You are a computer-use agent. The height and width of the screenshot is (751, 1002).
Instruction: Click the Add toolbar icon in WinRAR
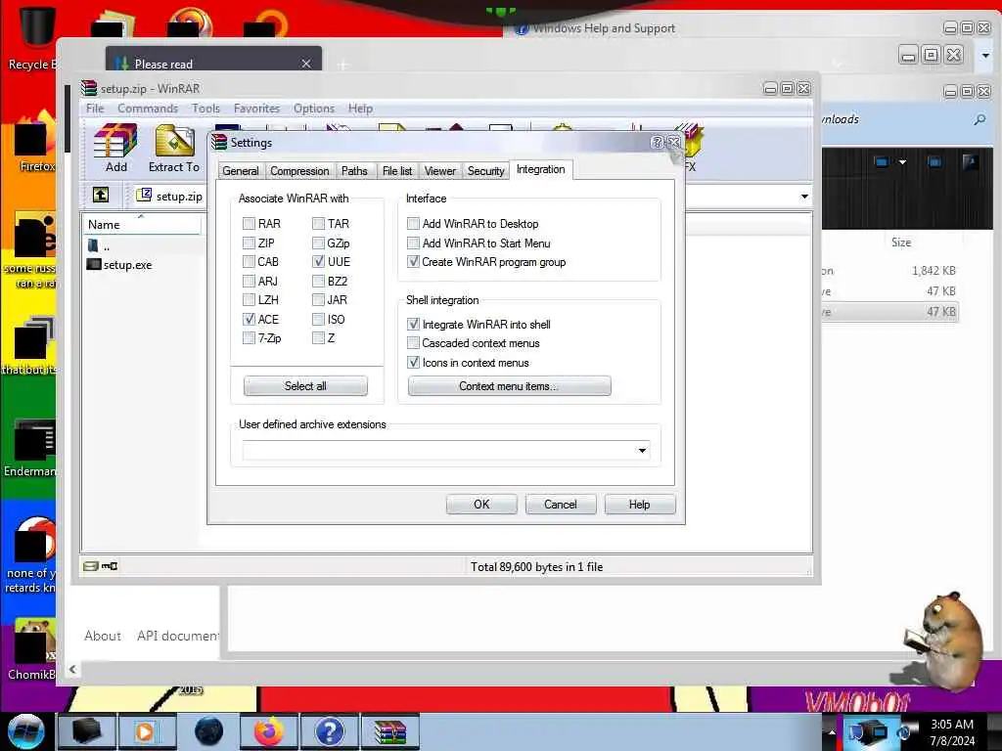[x=115, y=149]
